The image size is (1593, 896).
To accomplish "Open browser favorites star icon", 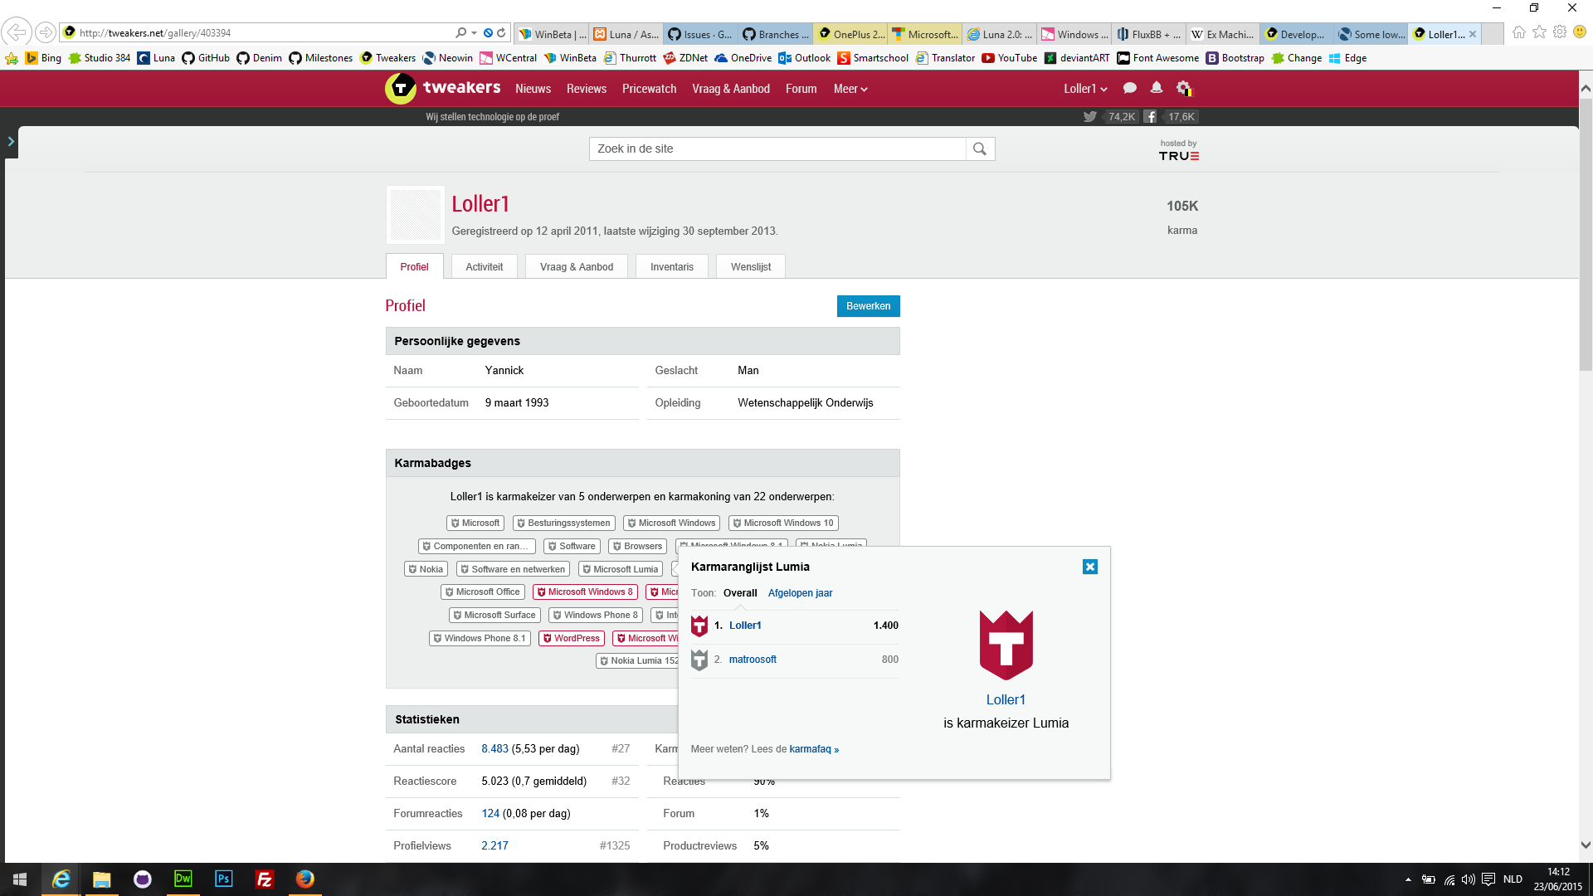I will coord(1539,32).
